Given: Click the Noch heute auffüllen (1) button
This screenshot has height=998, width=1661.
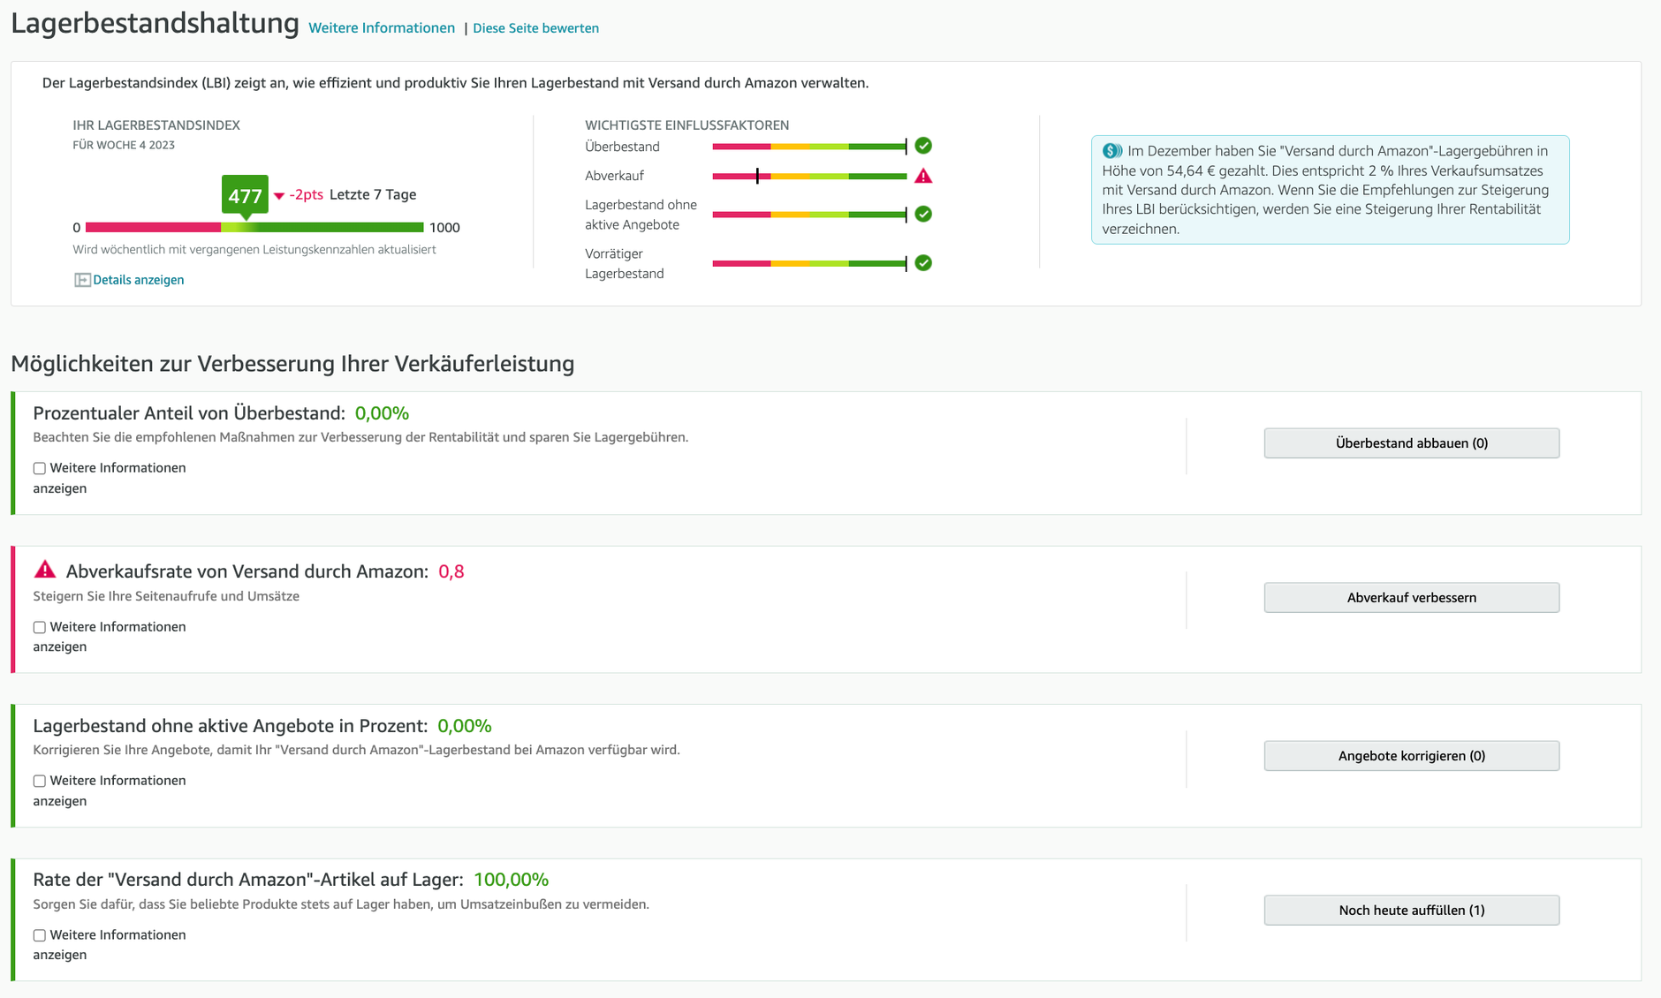Looking at the screenshot, I should [1411, 911].
